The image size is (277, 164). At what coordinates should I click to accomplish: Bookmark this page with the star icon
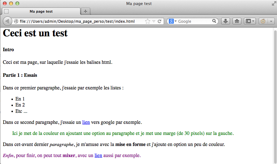tap(148, 21)
